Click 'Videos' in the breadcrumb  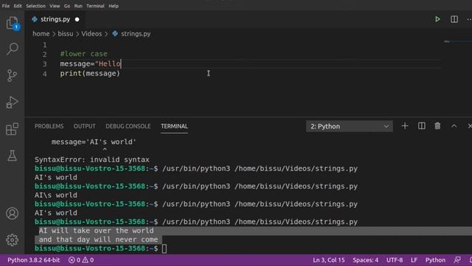tap(91, 34)
